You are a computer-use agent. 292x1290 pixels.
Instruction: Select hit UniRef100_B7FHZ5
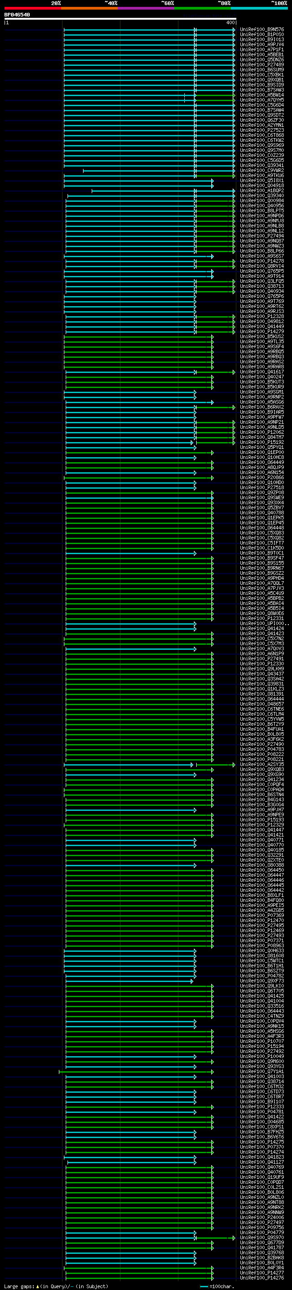262,1131
